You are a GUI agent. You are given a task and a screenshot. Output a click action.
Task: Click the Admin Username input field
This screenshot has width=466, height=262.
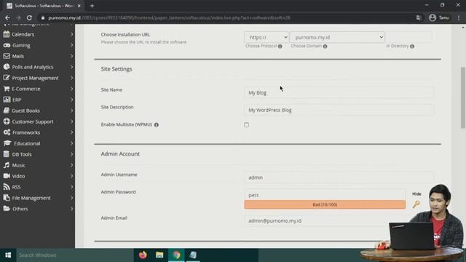[x=339, y=178]
